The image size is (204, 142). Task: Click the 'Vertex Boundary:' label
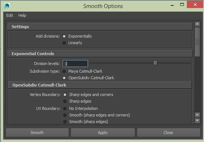click(45, 95)
